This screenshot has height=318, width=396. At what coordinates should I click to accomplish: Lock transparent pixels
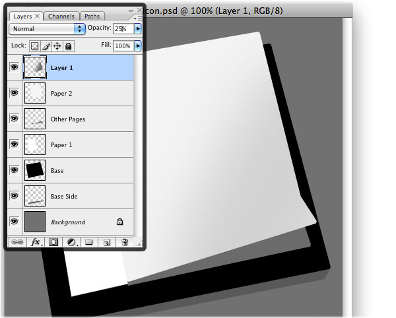click(x=34, y=46)
